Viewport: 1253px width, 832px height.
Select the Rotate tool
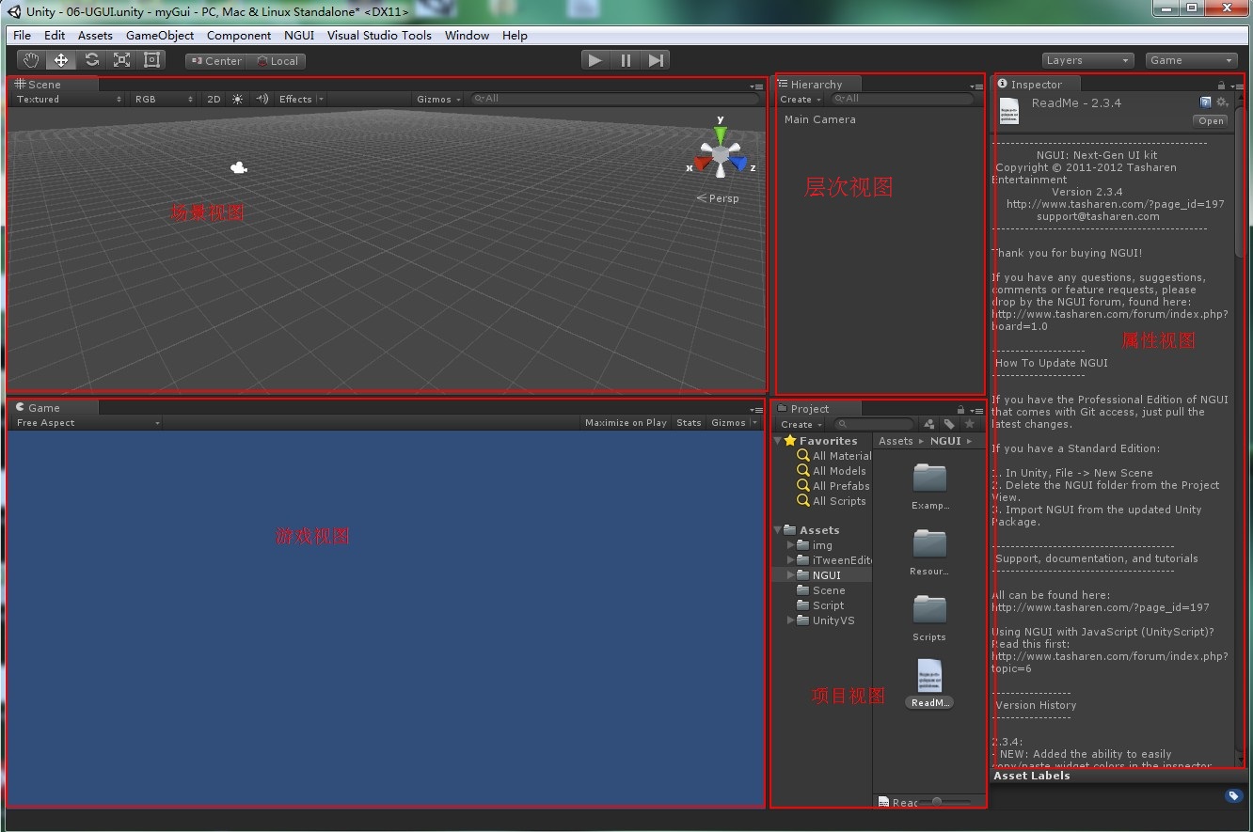[x=91, y=60]
